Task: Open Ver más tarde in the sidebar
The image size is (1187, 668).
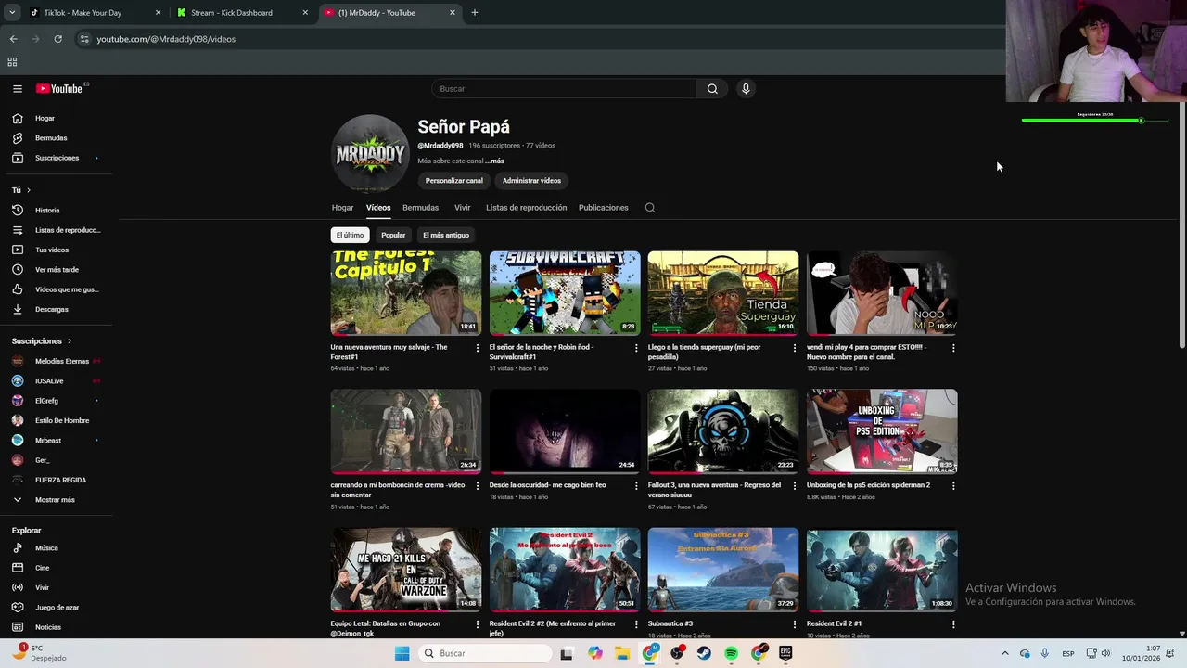Action: coord(56,270)
